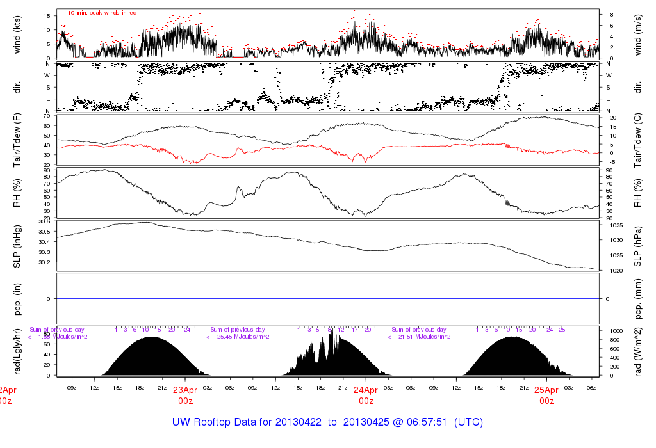Select the "30.3" inHg pressure tick

[44, 252]
